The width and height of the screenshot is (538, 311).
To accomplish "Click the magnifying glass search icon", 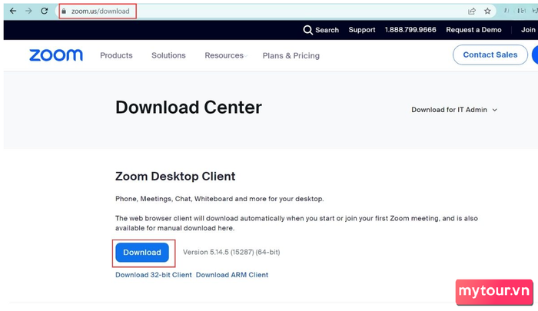I will pos(307,30).
